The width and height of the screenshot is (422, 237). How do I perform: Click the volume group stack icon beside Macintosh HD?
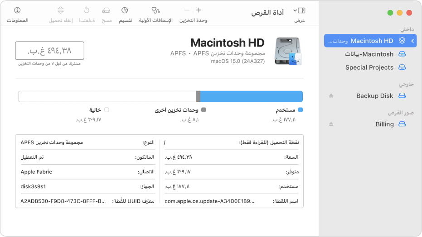(402, 41)
